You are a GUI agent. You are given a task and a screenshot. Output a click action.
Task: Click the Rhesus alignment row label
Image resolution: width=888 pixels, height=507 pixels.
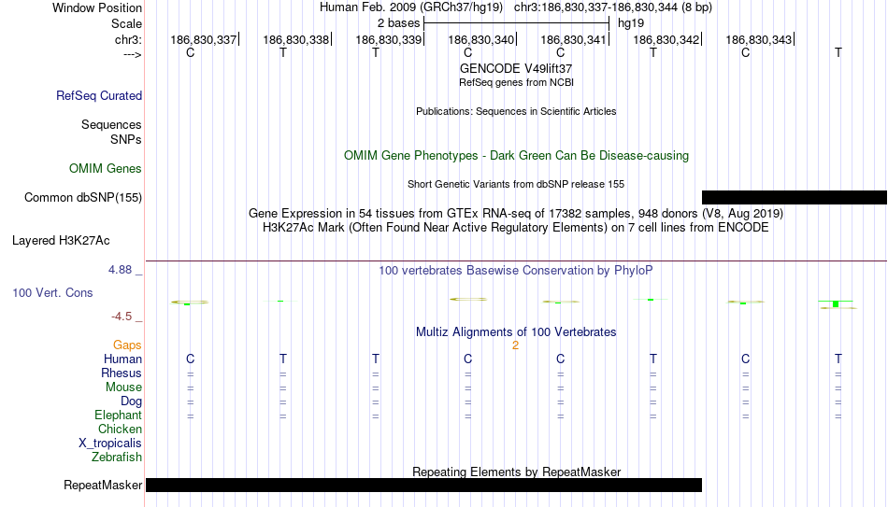[122, 373]
